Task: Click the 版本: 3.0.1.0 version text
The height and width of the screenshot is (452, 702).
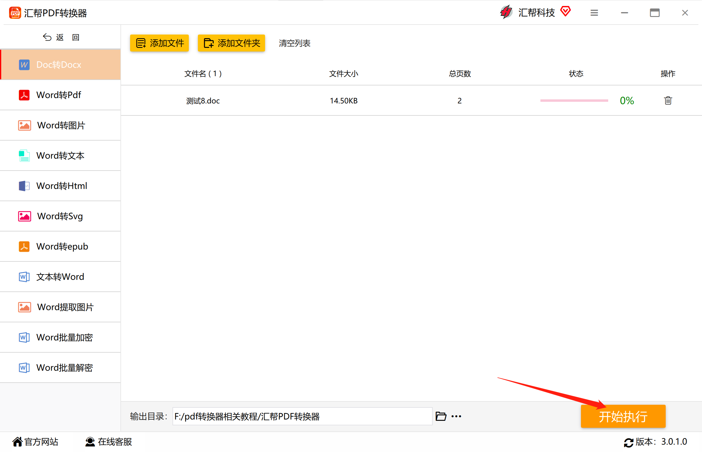Action: 661,442
